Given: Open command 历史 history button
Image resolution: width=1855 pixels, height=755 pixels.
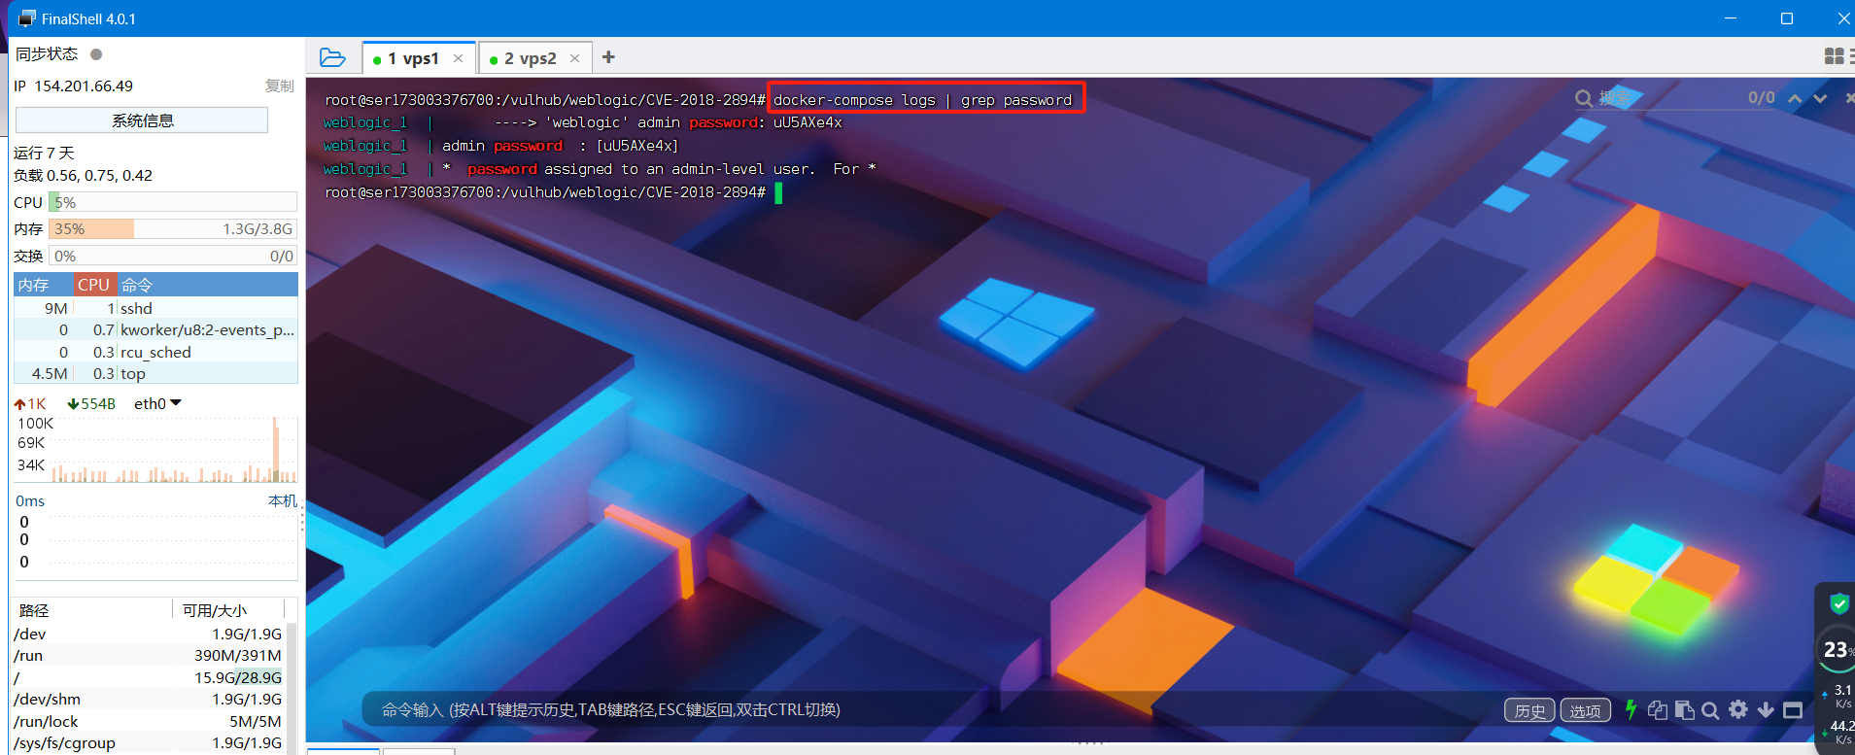Looking at the screenshot, I should click(1529, 710).
